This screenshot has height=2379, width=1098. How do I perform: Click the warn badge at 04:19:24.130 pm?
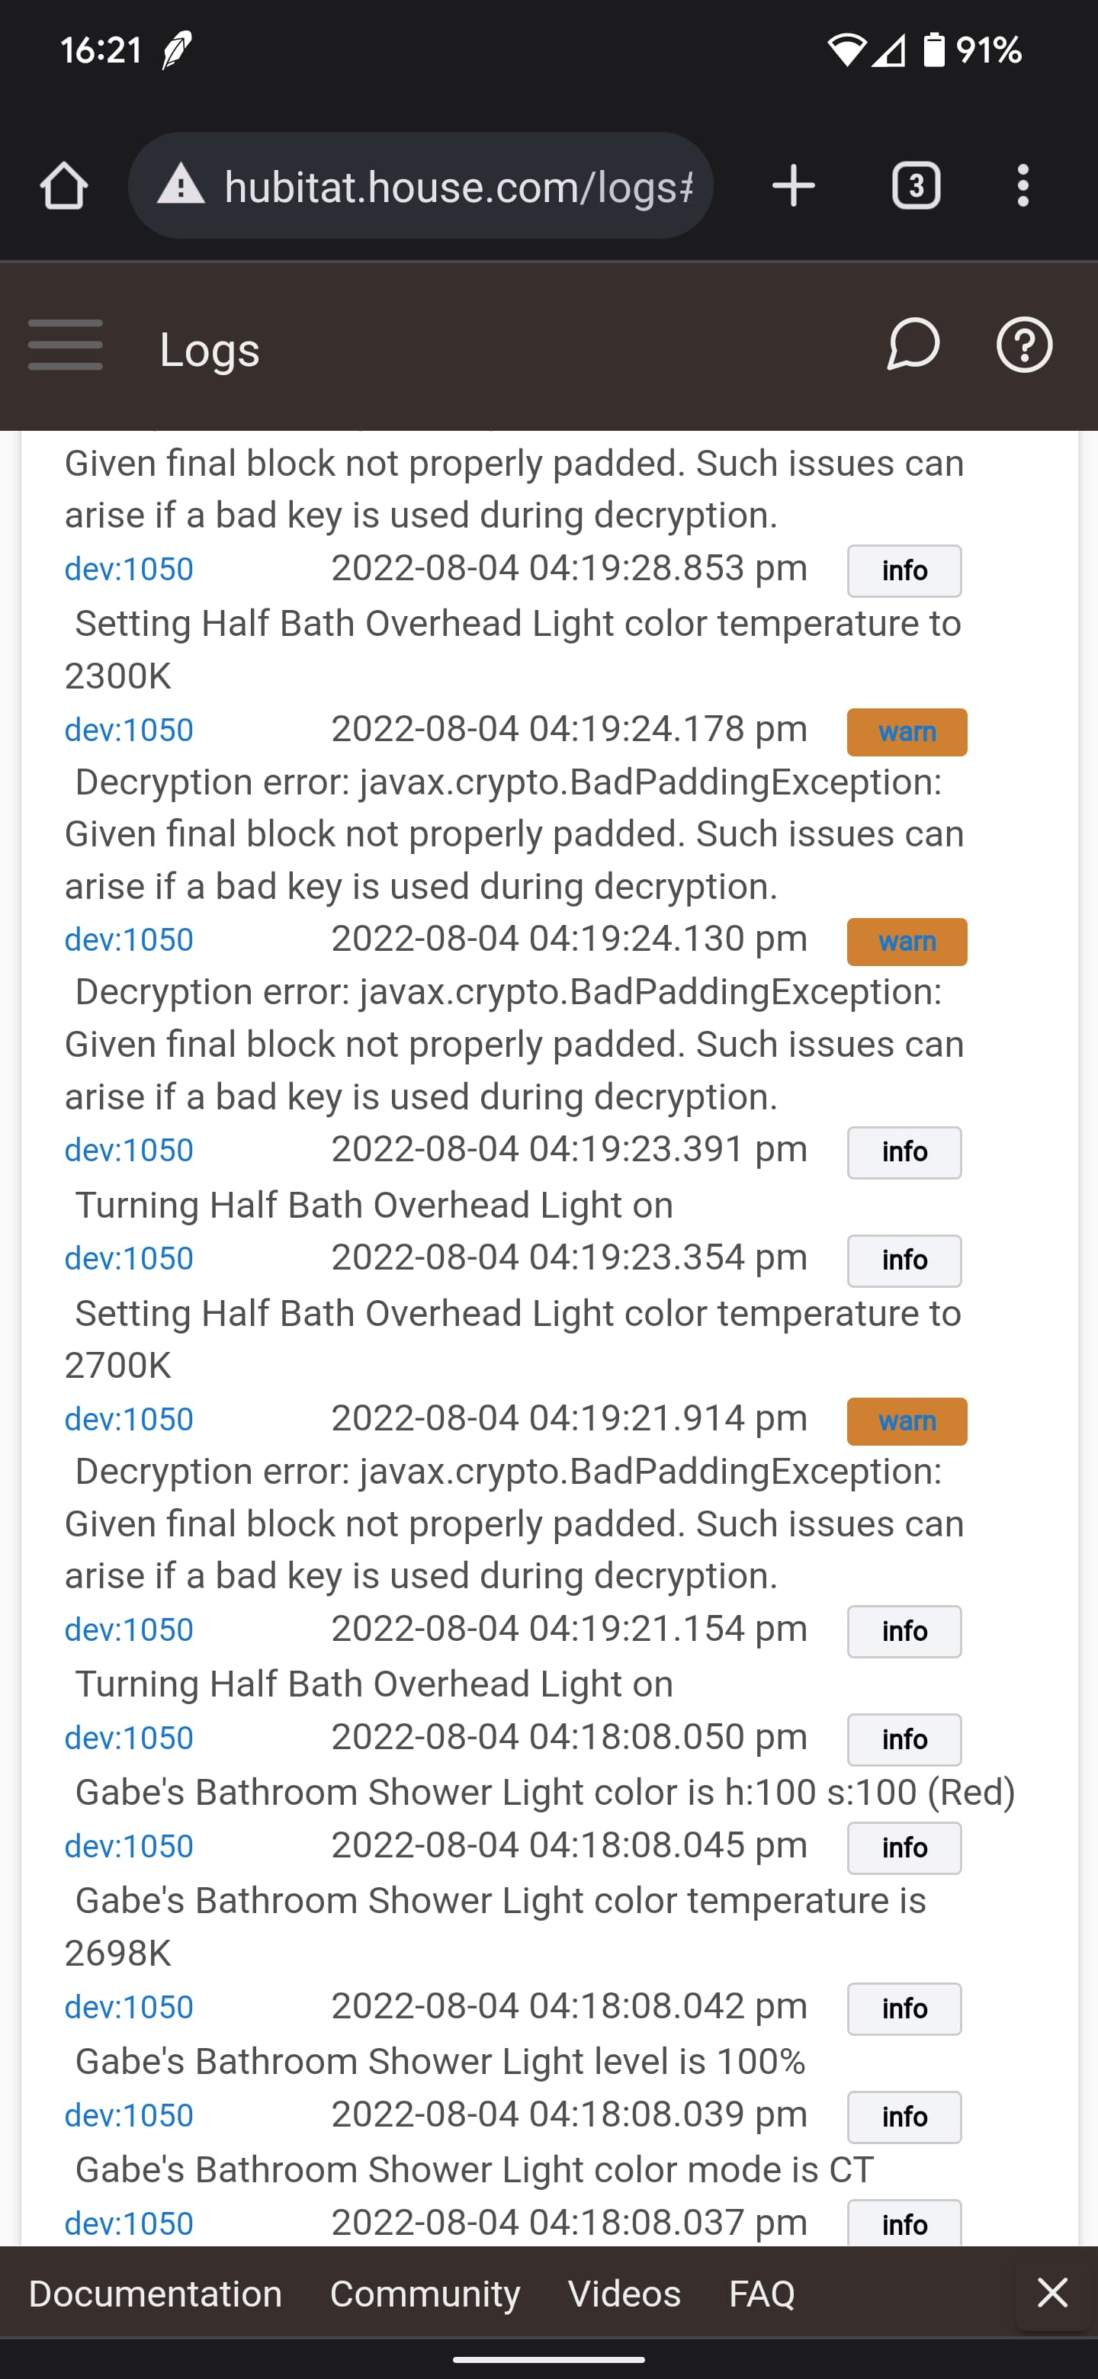coord(907,942)
